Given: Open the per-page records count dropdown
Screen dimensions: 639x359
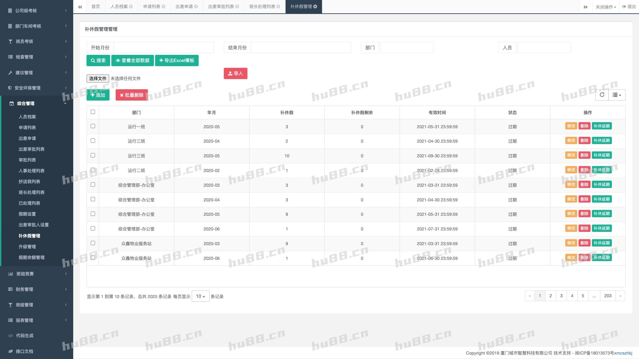Looking at the screenshot, I should tap(200, 296).
